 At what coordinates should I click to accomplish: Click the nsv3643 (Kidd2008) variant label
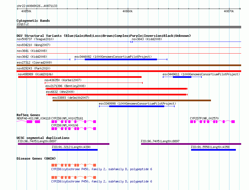pyautogui.click(x=147, y=39)
